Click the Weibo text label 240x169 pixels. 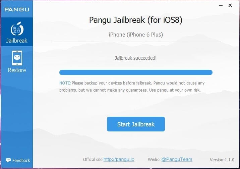click(x=154, y=160)
